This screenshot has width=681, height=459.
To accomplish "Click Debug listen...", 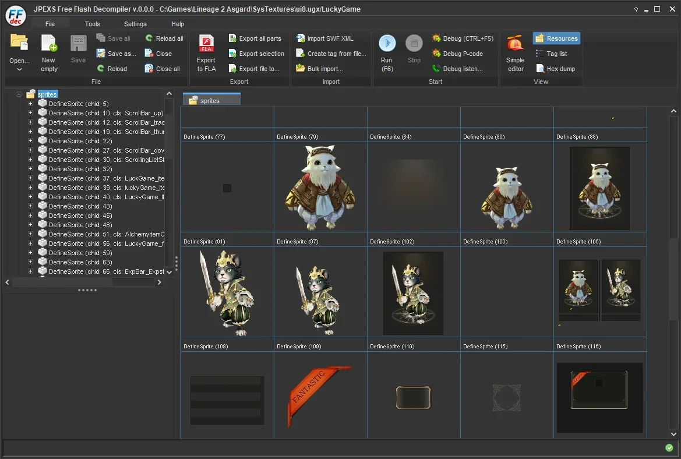I will point(457,69).
